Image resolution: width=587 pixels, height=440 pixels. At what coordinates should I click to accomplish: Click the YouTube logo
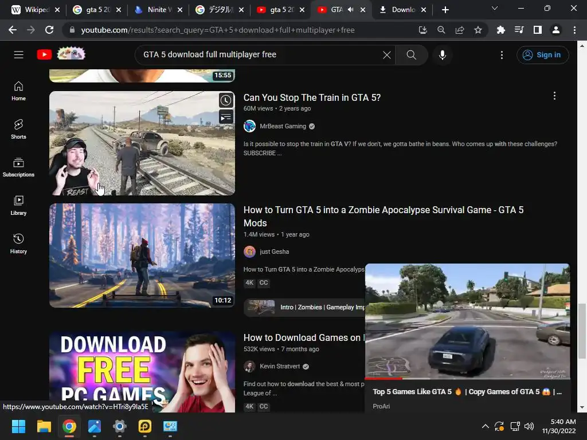click(44, 54)
